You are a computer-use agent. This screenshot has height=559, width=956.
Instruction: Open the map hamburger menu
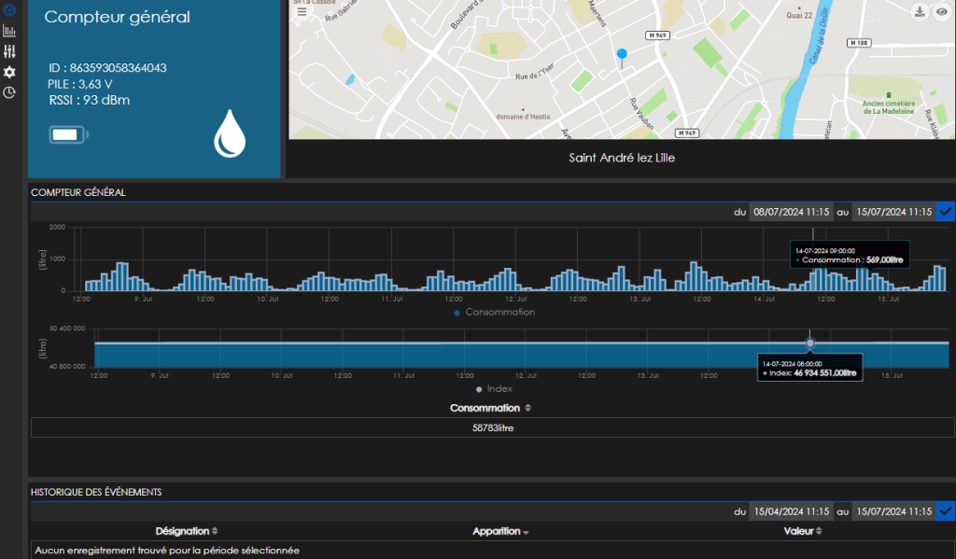point(302,11)
